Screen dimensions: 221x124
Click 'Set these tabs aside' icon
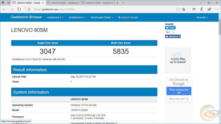9,3
